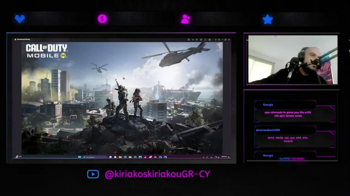Click the lightning bolt icon in Gameloop title bar
This screenshot has width=350, height=196.
point(193,40)
